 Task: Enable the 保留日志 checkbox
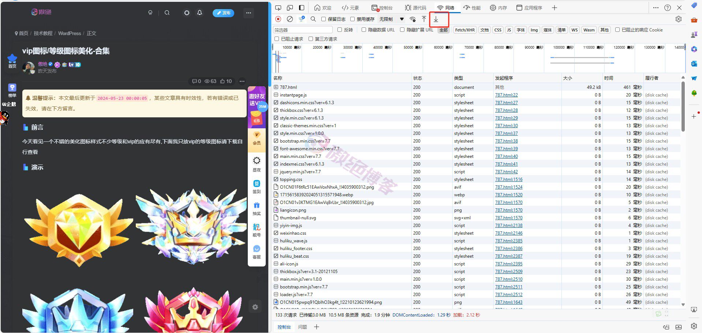(x=324, y=19)
